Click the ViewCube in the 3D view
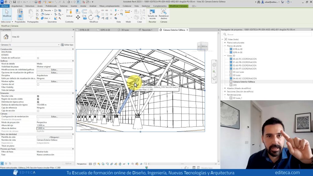This screenshot has width=313, height=176. click(202, 46)
